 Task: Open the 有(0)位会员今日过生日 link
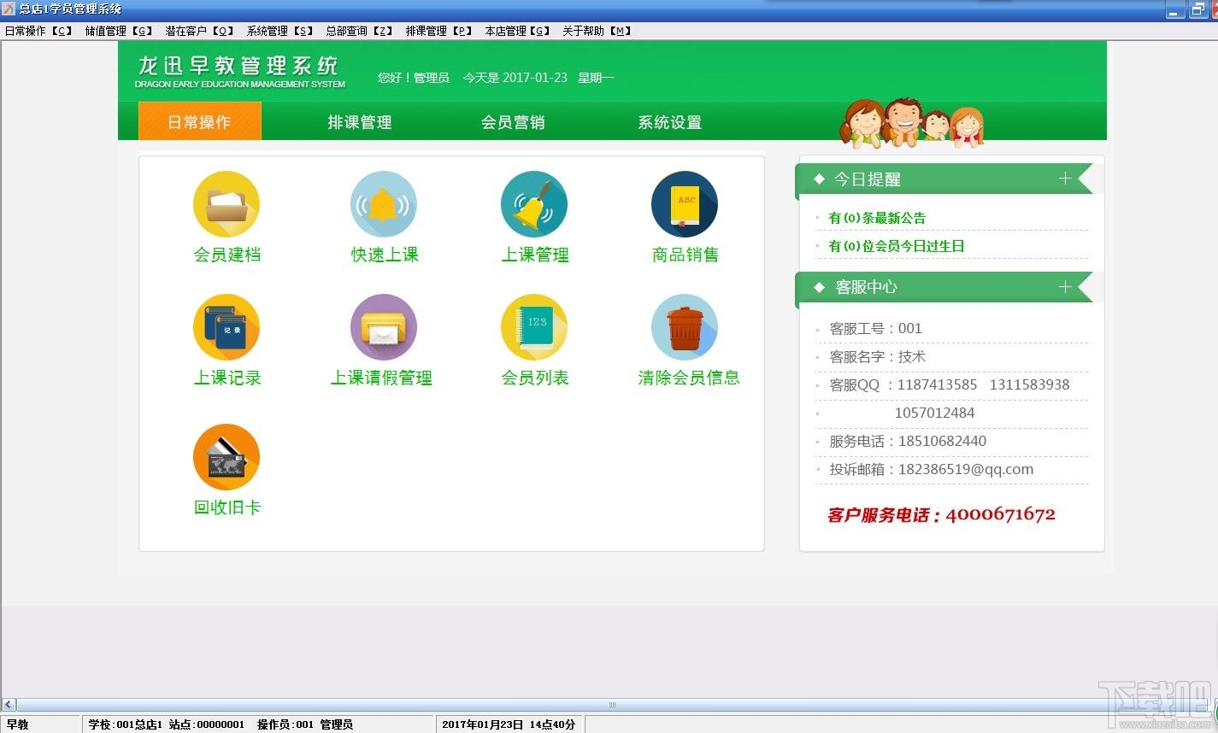897,246
